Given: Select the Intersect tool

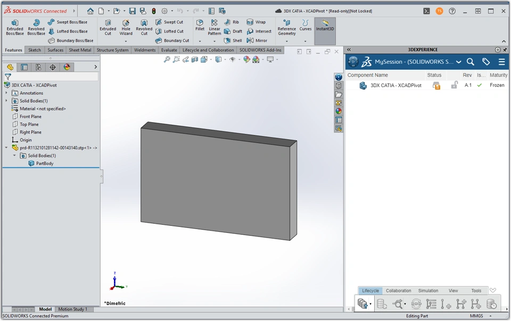Looking at the screenshot, I should tap(259, 31).
